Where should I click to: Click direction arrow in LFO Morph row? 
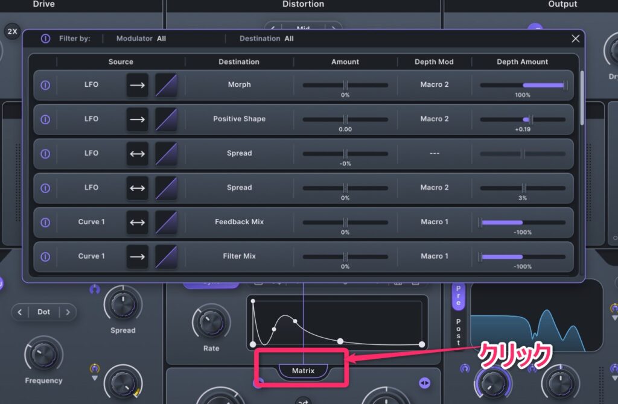pyautogui.click(x=138, y=85)
